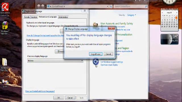The image size is (182, 102).
Task: Open the View by Category dropdown
Action: tap(131, 15)
